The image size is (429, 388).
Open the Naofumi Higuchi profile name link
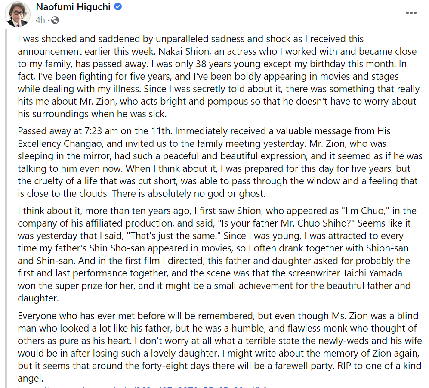point(73,7)
